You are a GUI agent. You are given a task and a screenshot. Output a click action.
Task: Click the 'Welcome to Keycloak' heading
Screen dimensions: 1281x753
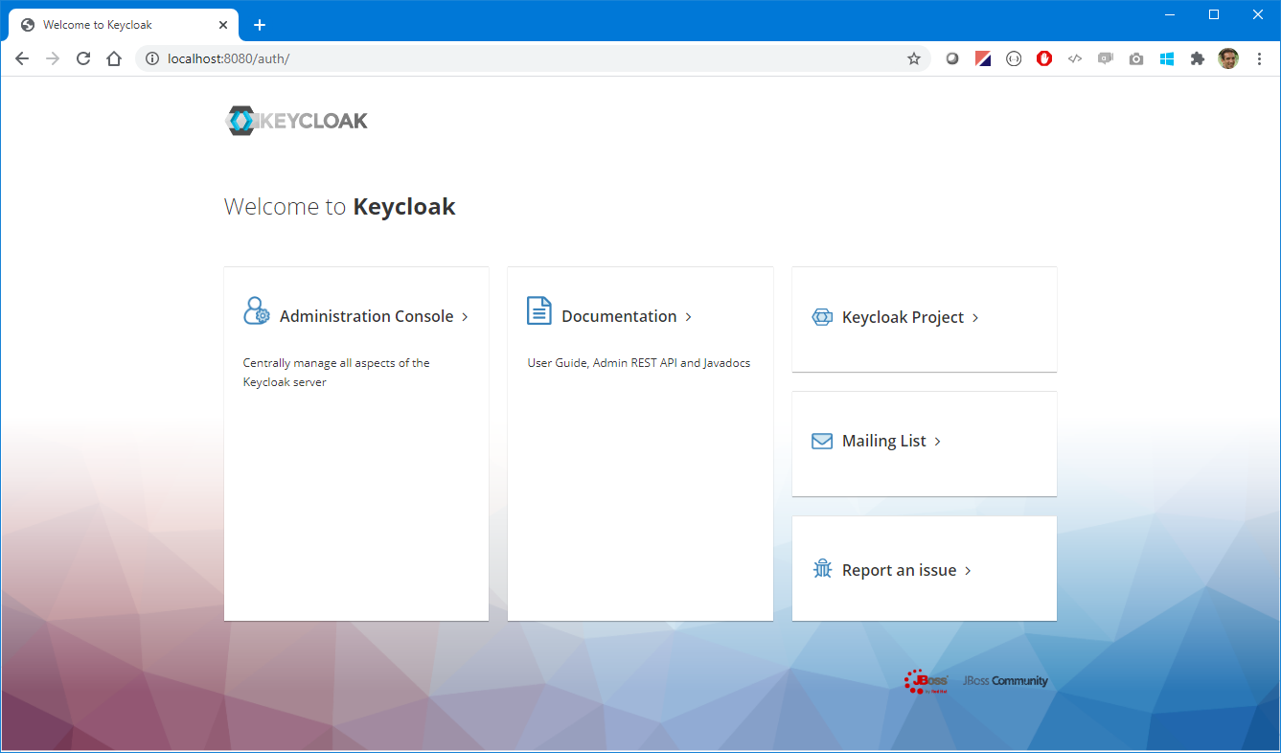click(x=340, y=206)
